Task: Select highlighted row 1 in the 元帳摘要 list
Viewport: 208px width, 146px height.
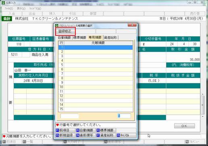Action: 96,47
